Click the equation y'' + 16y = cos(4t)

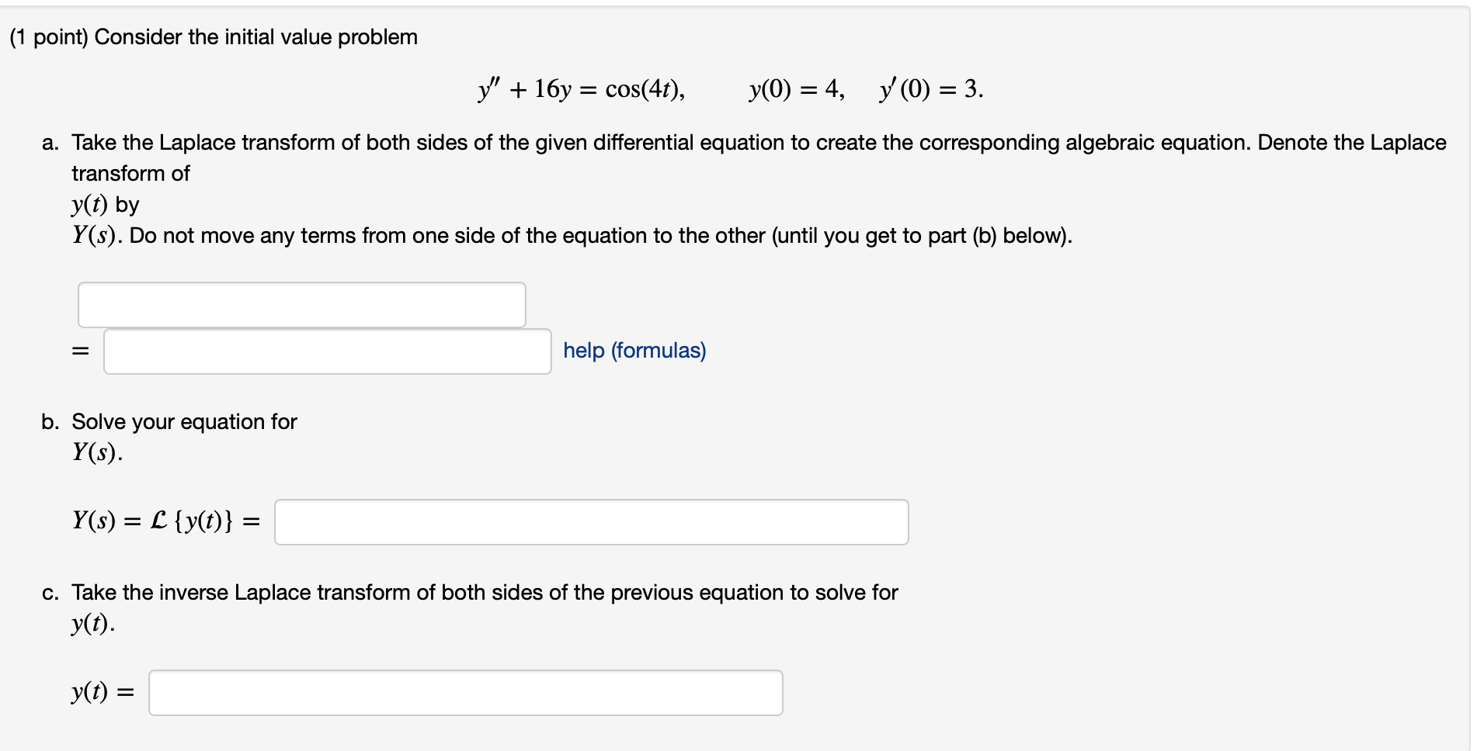click(x=579, y=88)
